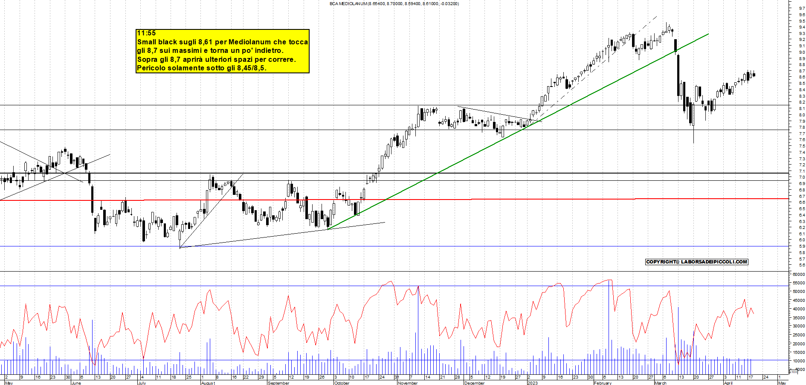Click the November month label on time axis
Image resolution: width=806 pixels, height=385 pixels.
point(408,383)
